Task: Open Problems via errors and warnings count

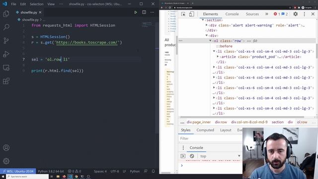Action: tap(75, 171)
